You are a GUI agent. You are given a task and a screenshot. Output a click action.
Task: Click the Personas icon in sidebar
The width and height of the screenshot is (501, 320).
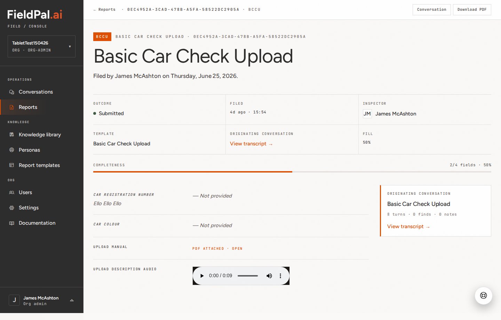(11, 150)
